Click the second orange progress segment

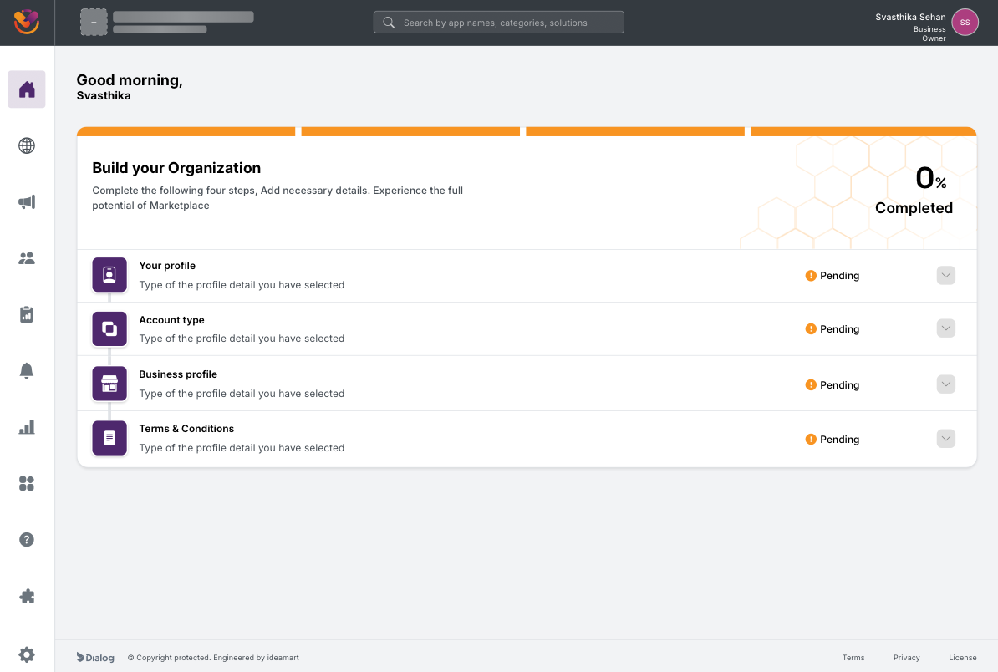pyautogui.click(x=410, y=132)
